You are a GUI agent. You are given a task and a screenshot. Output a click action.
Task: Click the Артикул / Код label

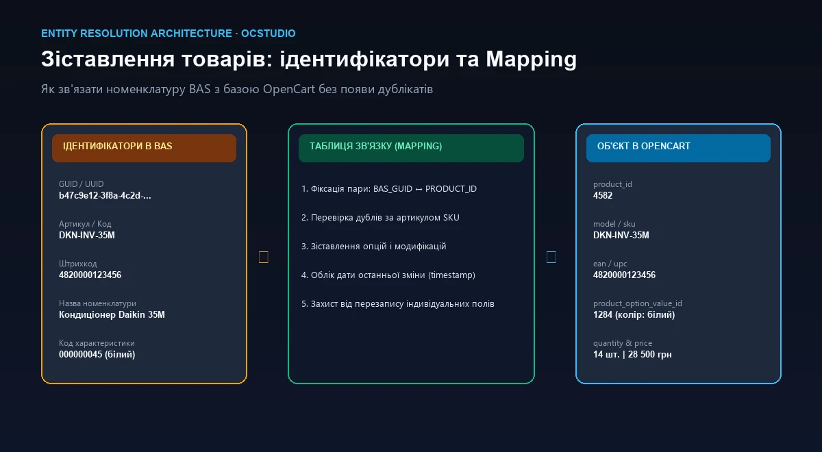coord(85,224)
